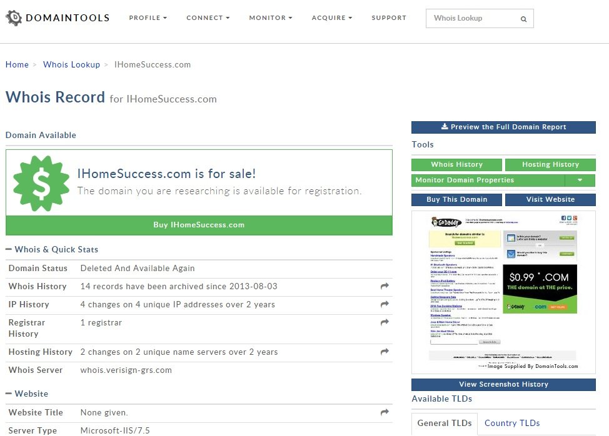This screenshot has width=609, height=436.
Task: Click the 'Domain Available' heading
Action: (x=41, y=135)
